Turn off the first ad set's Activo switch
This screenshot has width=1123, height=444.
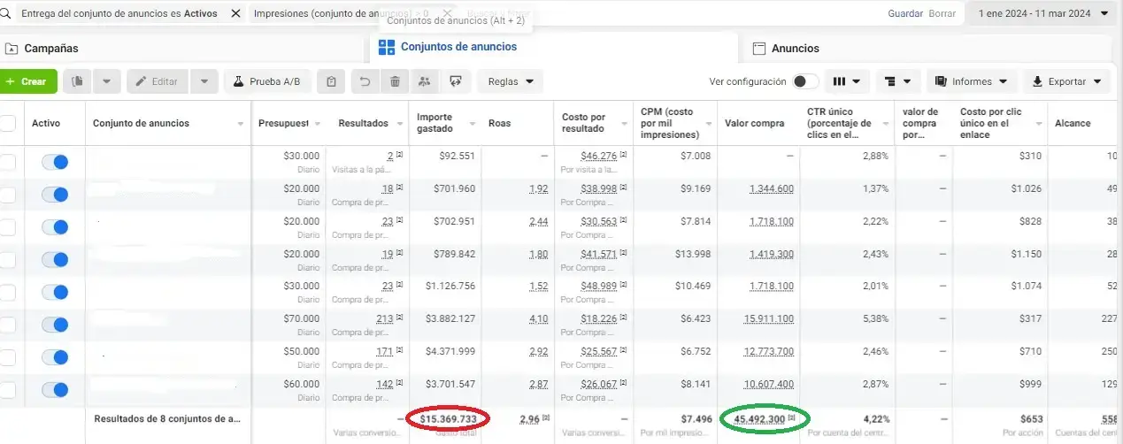[55, 163]
